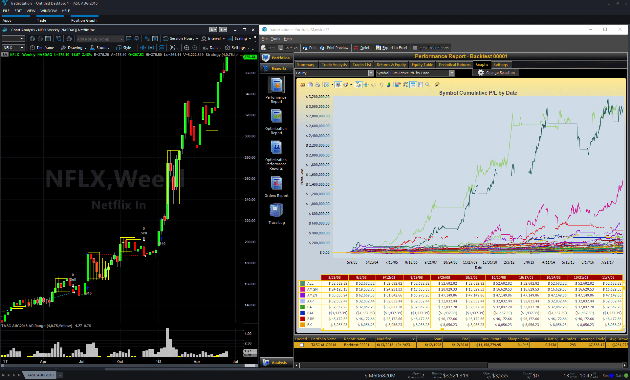
Task: Click the zoom out icon on NFLX chart
Action: (195, 48)
